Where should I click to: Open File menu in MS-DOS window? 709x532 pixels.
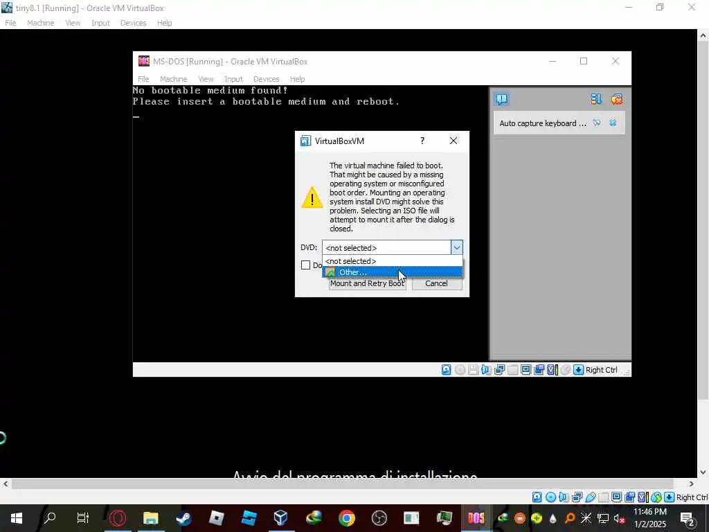[x=143, y=79]
